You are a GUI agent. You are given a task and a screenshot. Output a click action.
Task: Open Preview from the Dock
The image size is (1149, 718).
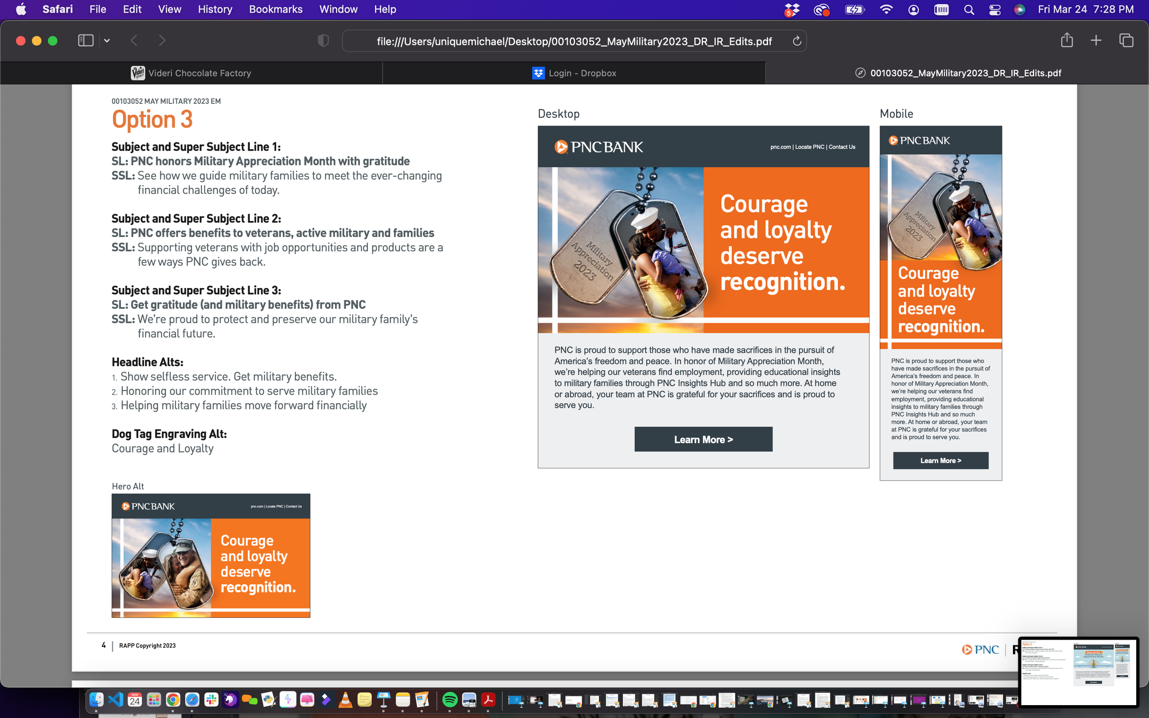click(469, 700)
